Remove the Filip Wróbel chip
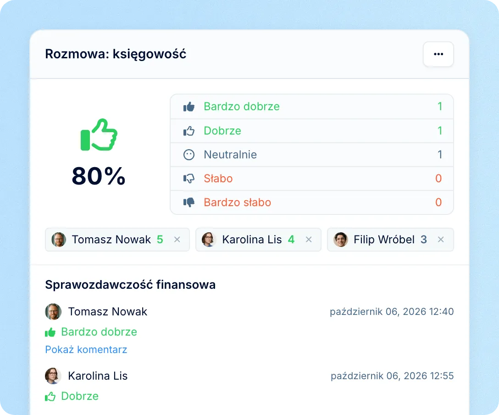The width and height of the screenshot is (499, 415). click(x=441, y=240)
